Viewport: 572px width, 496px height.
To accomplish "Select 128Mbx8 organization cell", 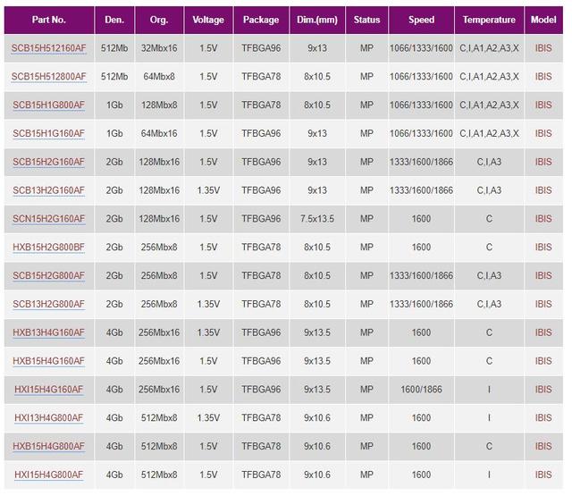I will 159,105.
